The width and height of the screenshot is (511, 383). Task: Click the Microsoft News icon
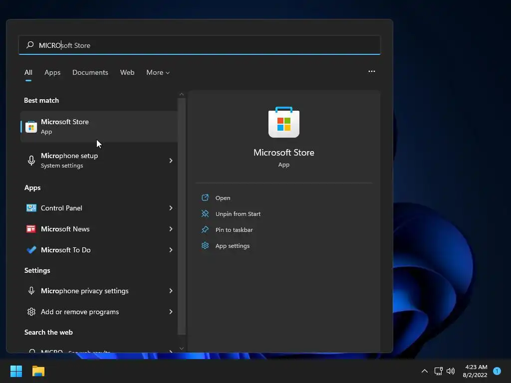coord(31,229)
